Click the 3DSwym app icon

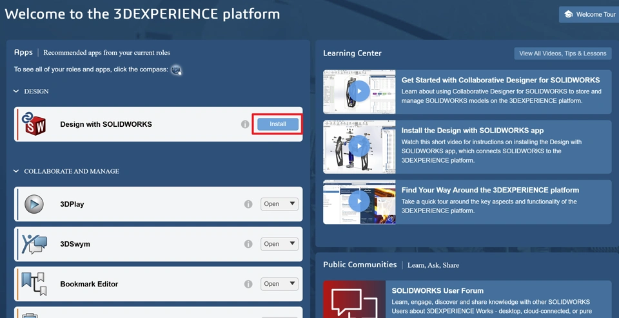pos(34,244)
